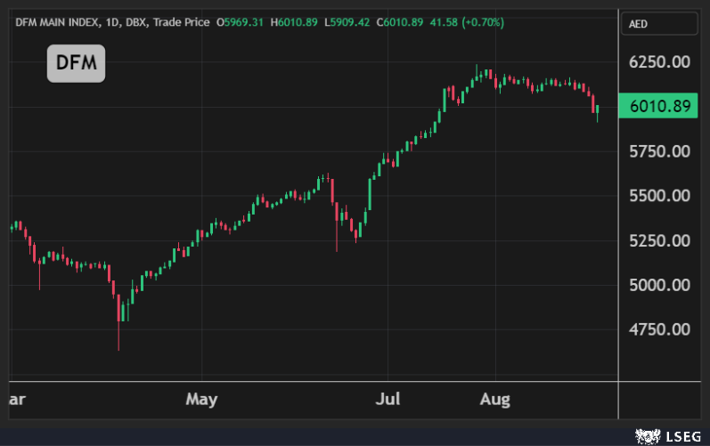710x446 pixels.
Task: Click the LSEG text in footer
Action: (681, 435)
